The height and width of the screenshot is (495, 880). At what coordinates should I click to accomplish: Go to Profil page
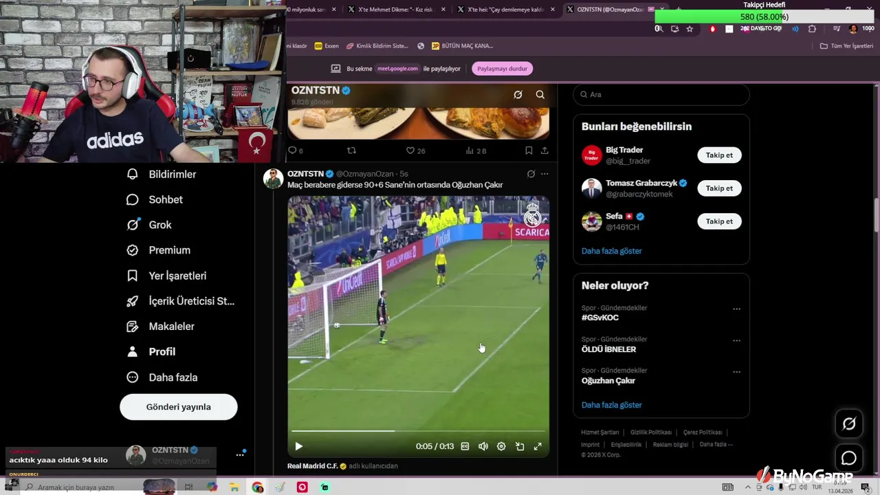point(151,352)
